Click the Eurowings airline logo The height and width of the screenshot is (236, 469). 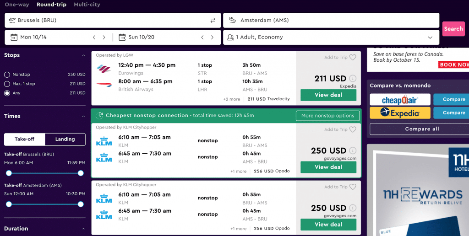coord(104,68)
